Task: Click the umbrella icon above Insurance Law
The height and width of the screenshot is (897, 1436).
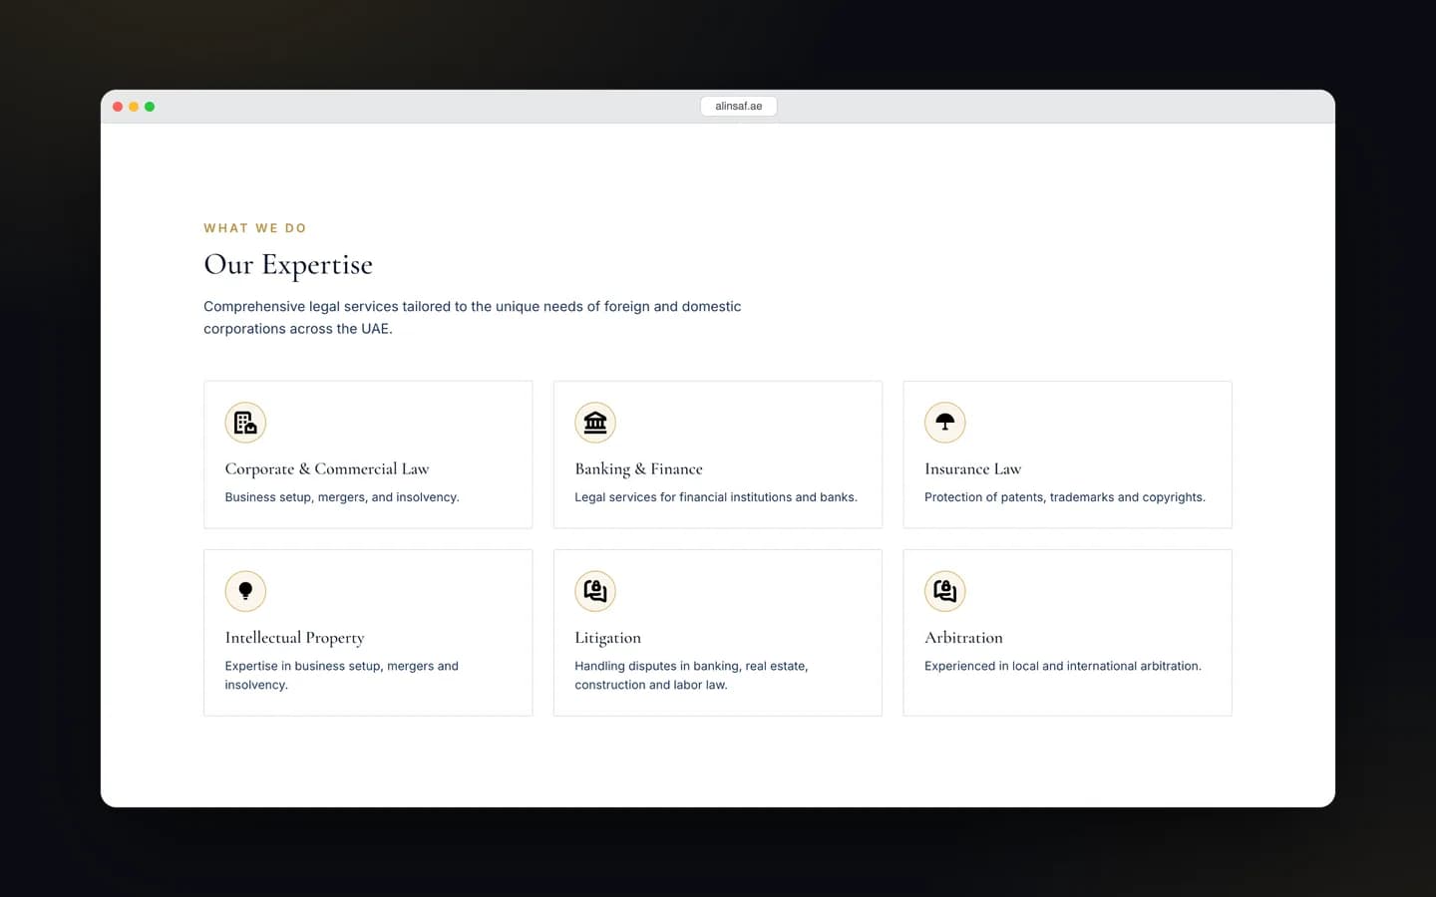Action: click(x=945, y=423)
